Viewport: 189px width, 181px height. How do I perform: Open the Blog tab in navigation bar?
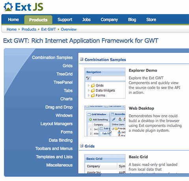(x=132, y=20)
